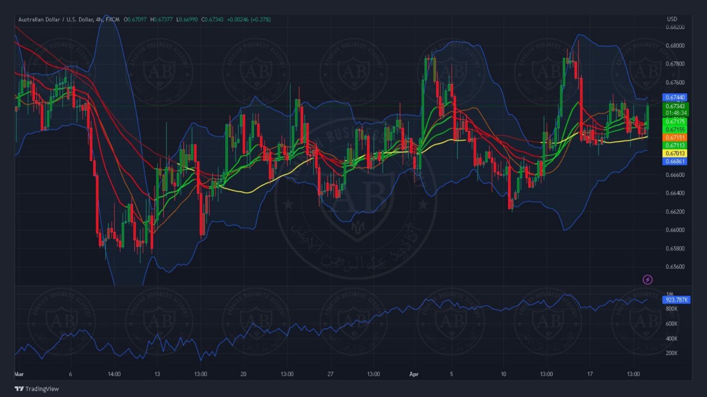This screenshot has width=707, height=397.
Task: Click the low value L0.66990
Action: [187, 19]
